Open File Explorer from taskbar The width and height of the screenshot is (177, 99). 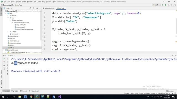tap(20, 97)
